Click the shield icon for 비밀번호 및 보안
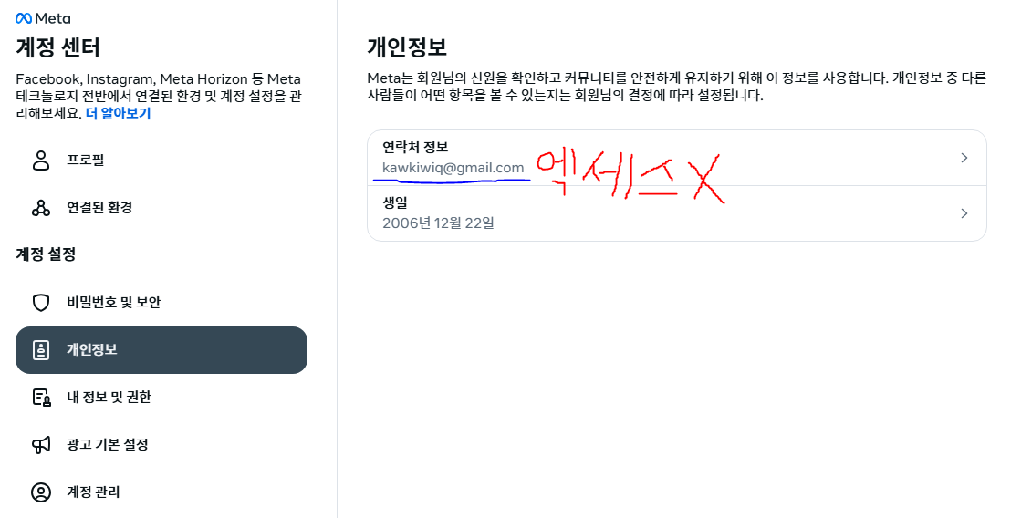The width and height of the screenshot is (1021, 518). pos(41,303)
